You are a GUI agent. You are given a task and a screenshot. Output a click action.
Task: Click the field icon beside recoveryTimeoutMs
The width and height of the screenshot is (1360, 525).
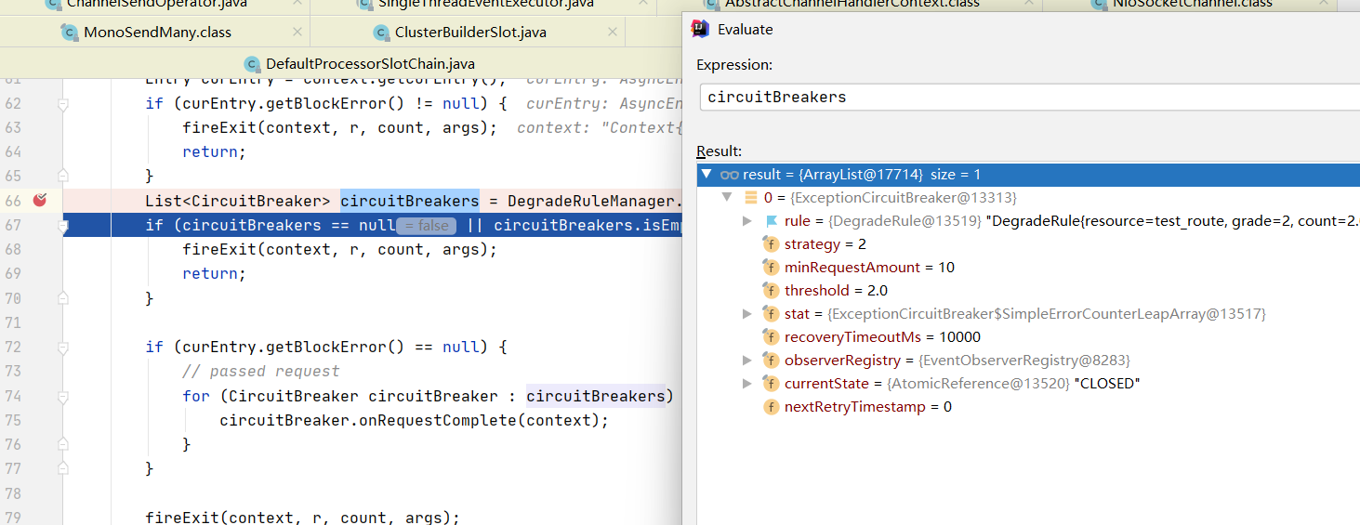click(771, 337)
